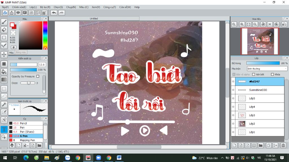Open Microsoft Word from taskbar
289x162 pixels.
click(119, 158)
